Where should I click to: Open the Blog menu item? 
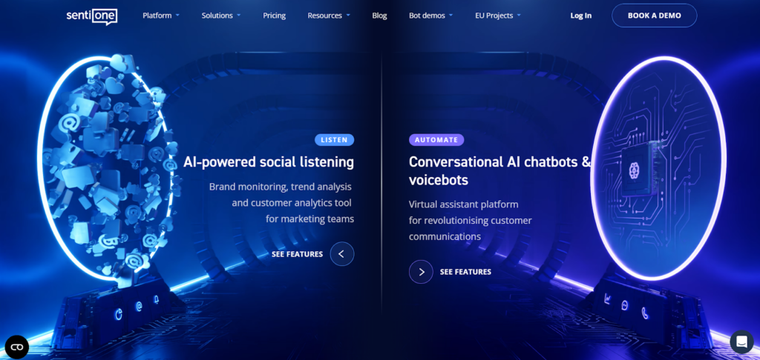(379, 16)
